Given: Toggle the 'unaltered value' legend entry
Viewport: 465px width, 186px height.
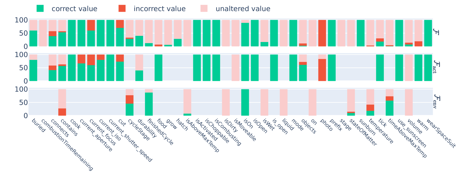Looking at the screenshot, I should click(x=243, y=9).
